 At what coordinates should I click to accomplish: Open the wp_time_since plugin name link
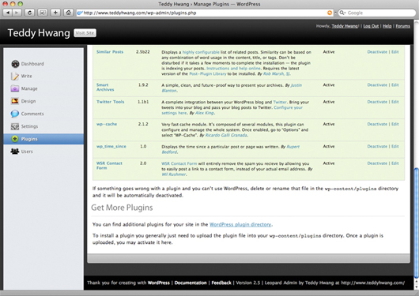tap(111, 147)
